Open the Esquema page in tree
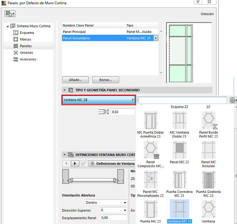The height and width of the screenshot is (224, 237). tap(27, 33)
